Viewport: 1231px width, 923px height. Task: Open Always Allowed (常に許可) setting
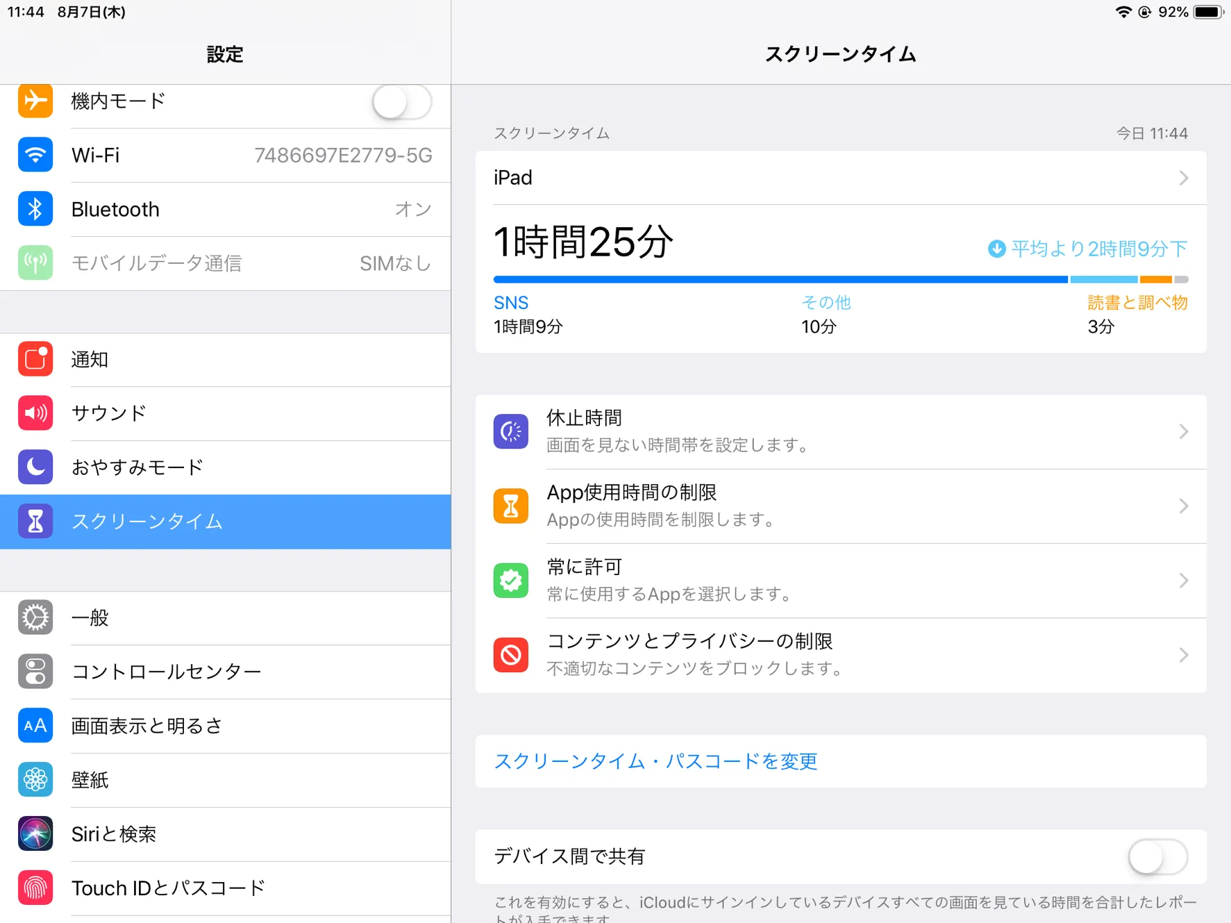point(841,581)
